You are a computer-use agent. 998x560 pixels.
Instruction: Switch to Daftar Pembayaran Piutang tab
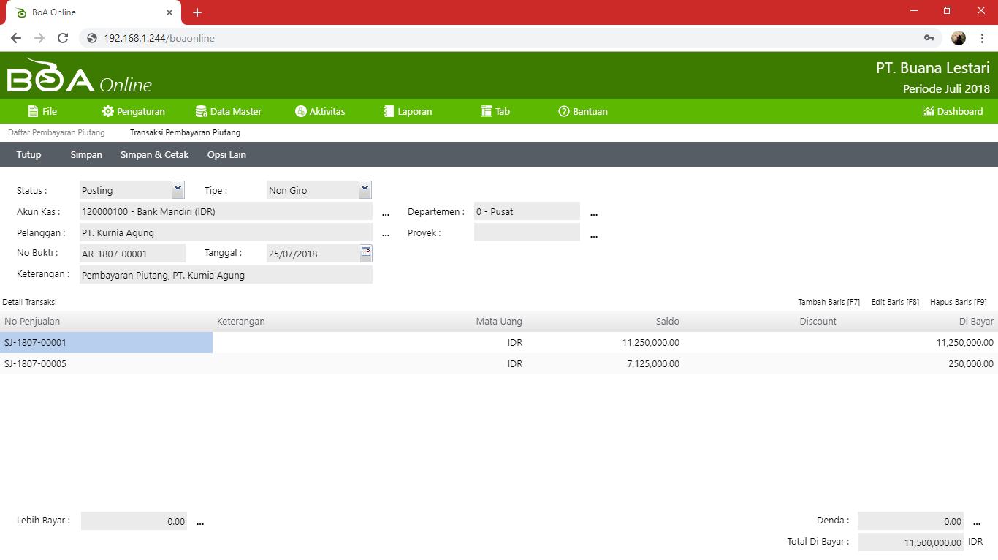56,133
